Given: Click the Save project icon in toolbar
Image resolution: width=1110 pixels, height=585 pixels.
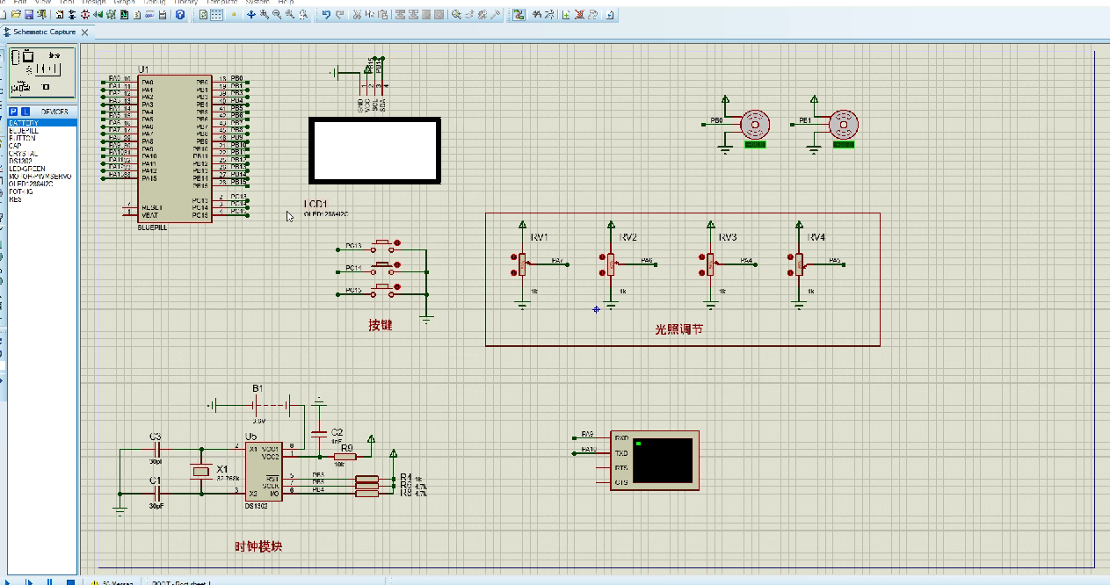Looking at the screenshot, I should [29, 15].
